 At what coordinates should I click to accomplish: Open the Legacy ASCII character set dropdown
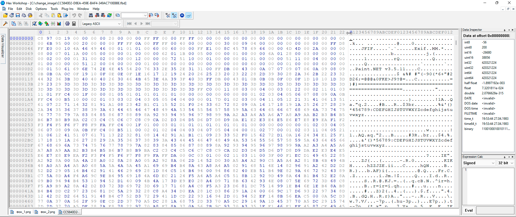click(x=119, y=24)
